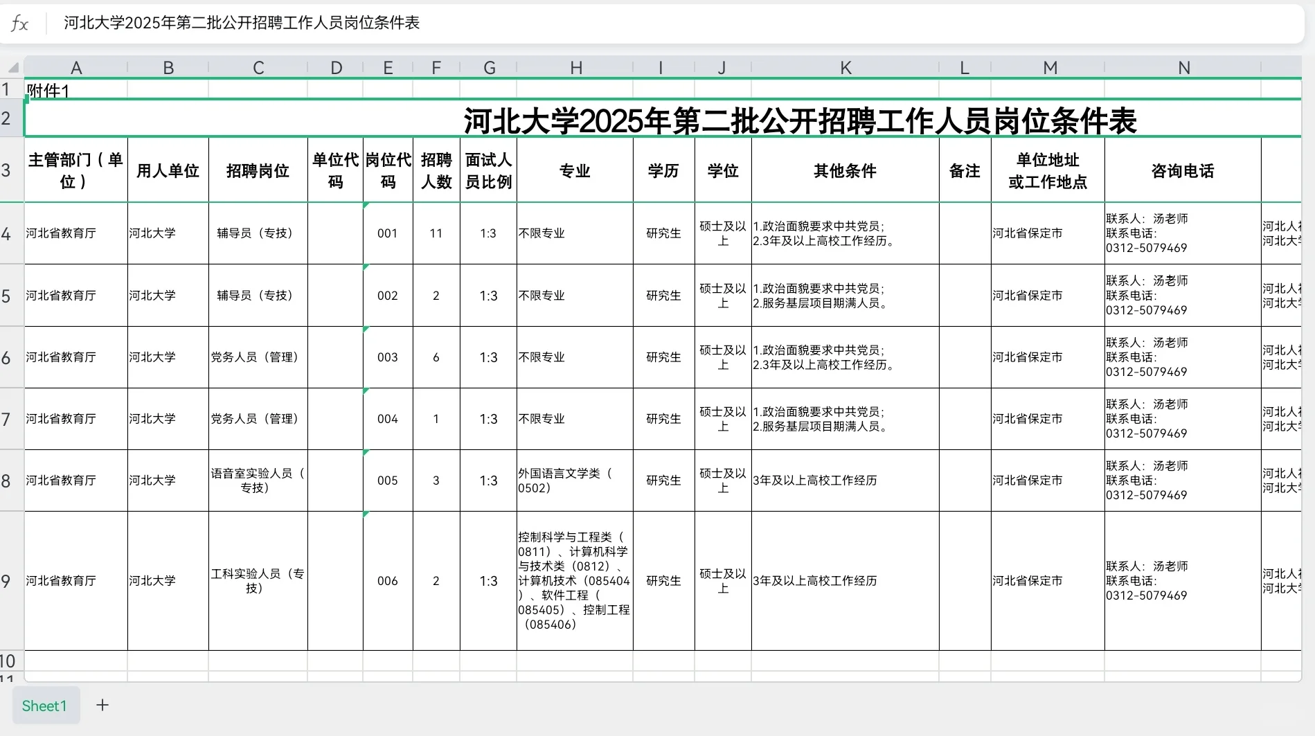Click the 咨询电话 header cell
Viewport: 1315px width, 736px height.
click(x=1183, y=170)
